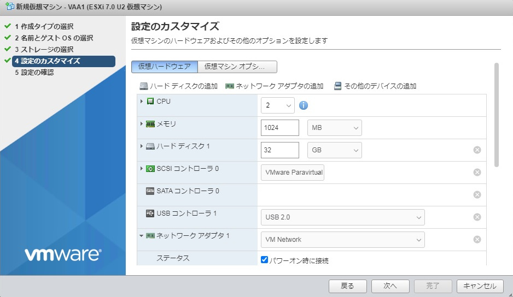Click the SCSI Controller 0 icon

pos(150,169)
